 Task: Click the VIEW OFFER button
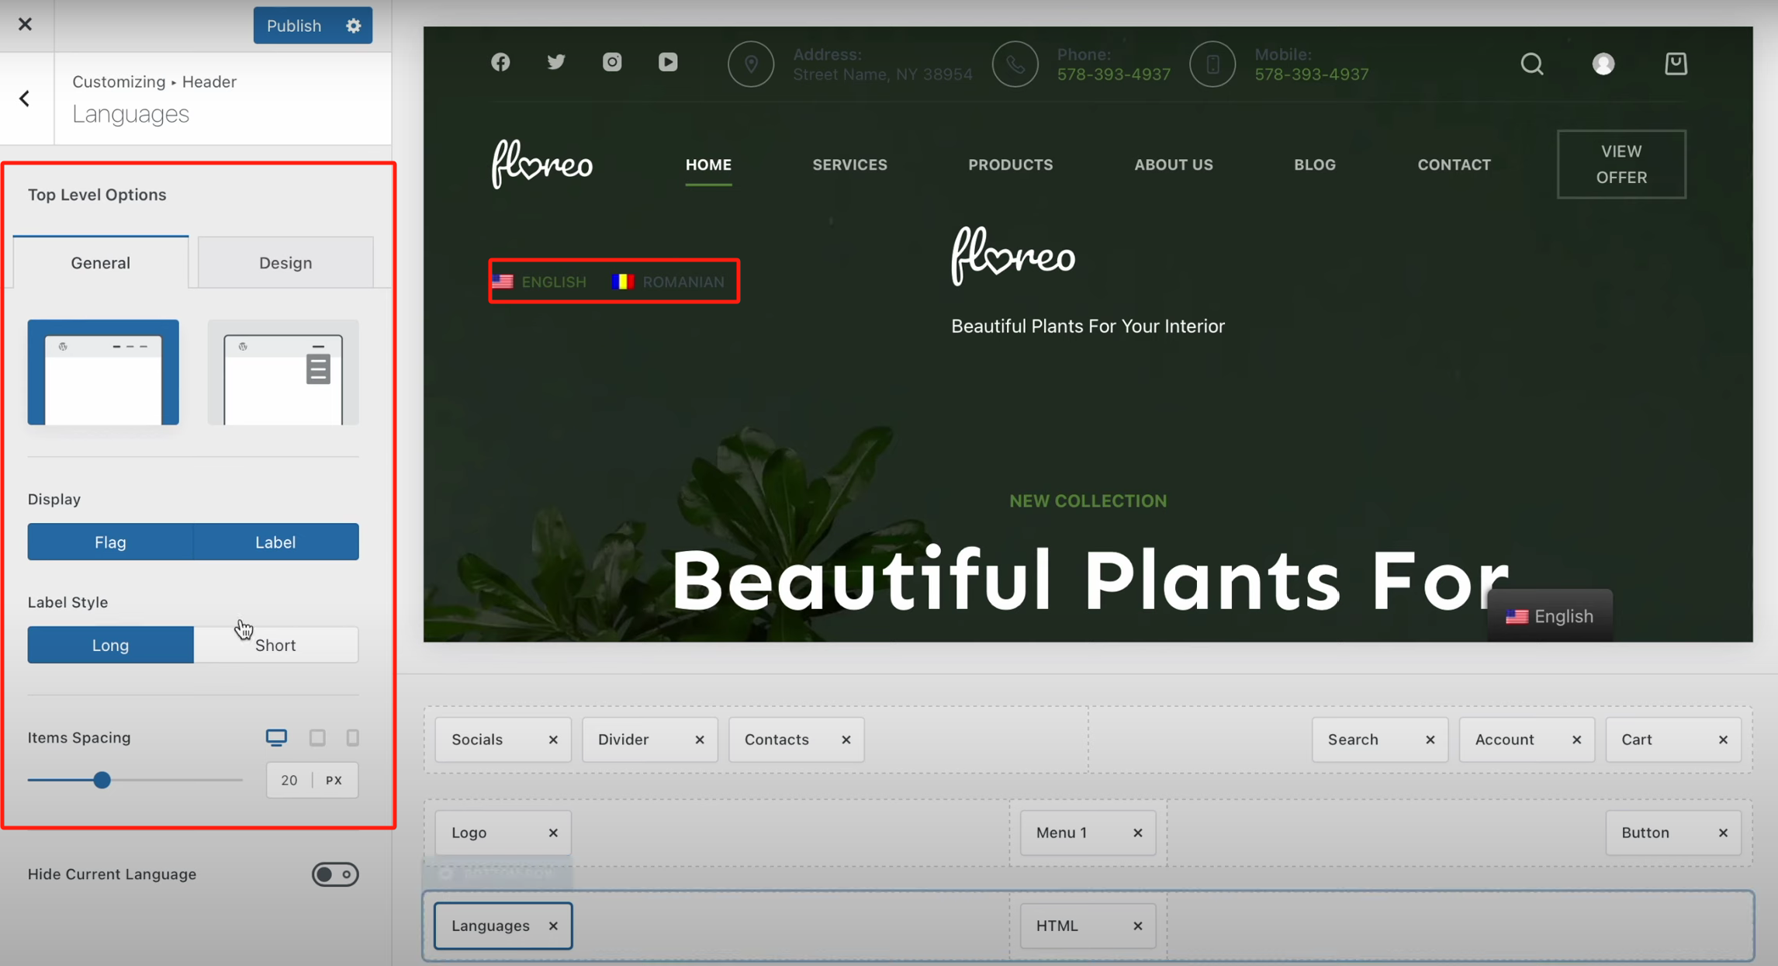point(1621,164)
